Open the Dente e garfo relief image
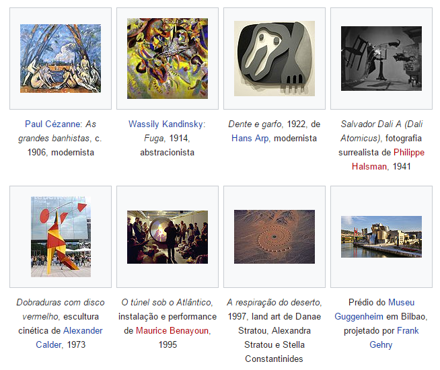Screen dimensions: 440x370 (x=274, y=59)
